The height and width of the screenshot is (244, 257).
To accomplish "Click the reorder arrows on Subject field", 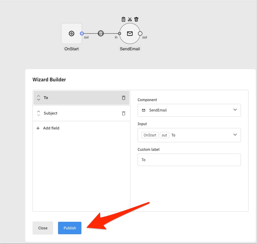I will [39, 113].
